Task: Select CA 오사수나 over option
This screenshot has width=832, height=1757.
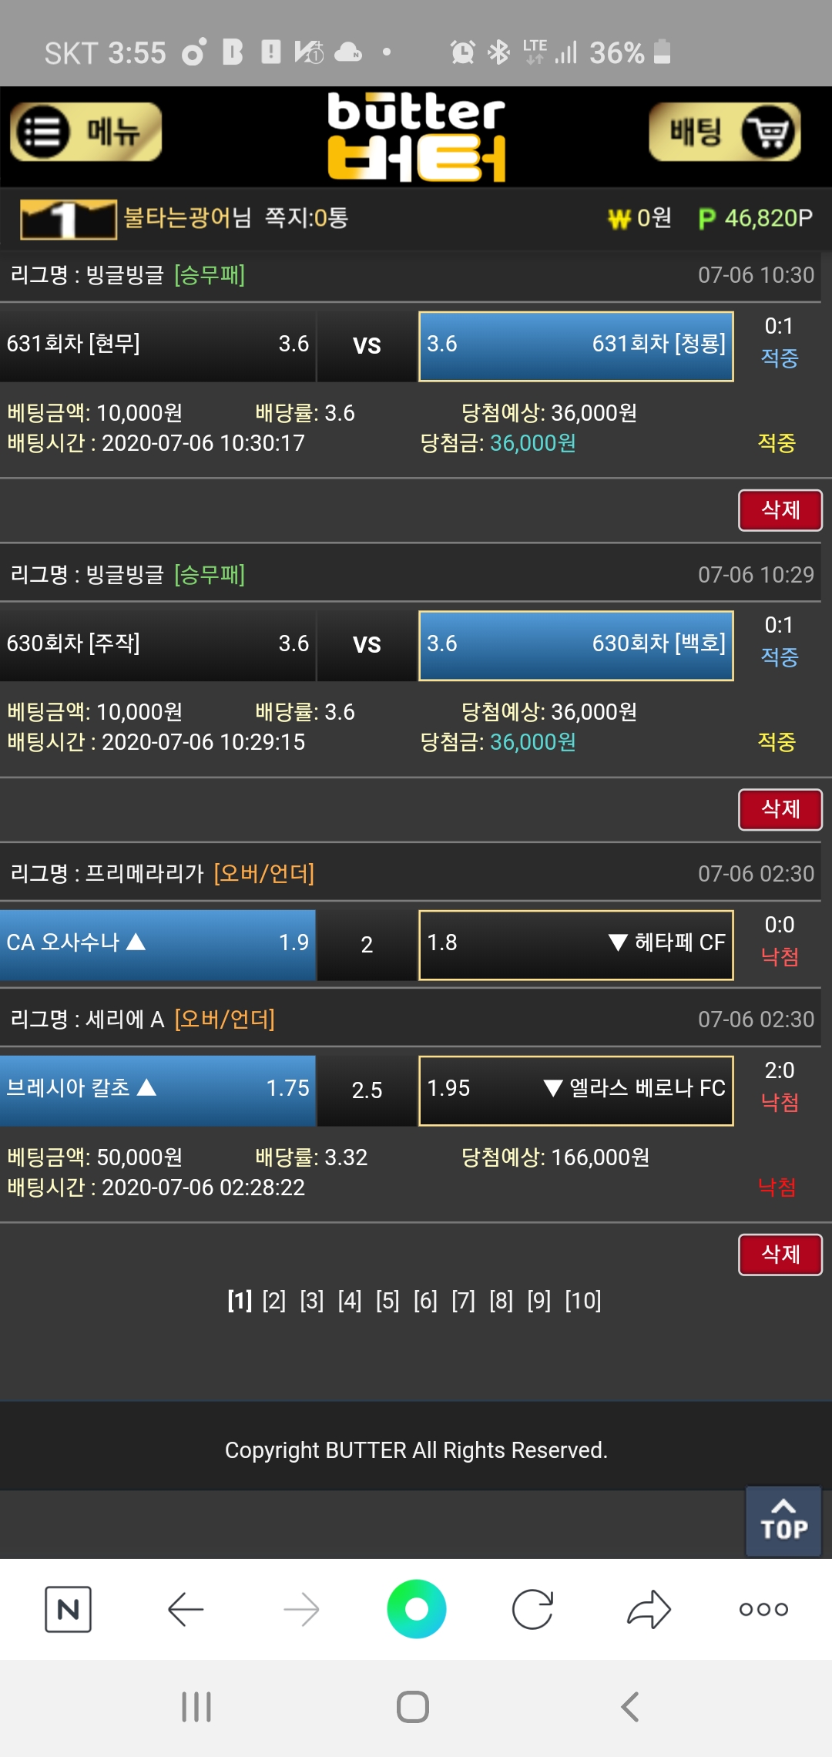Action: click(157, 944)
